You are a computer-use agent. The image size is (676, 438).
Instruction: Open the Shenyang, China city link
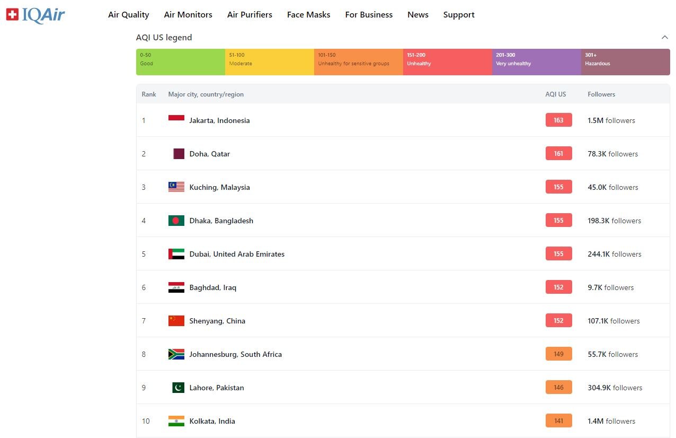[217, 321]
